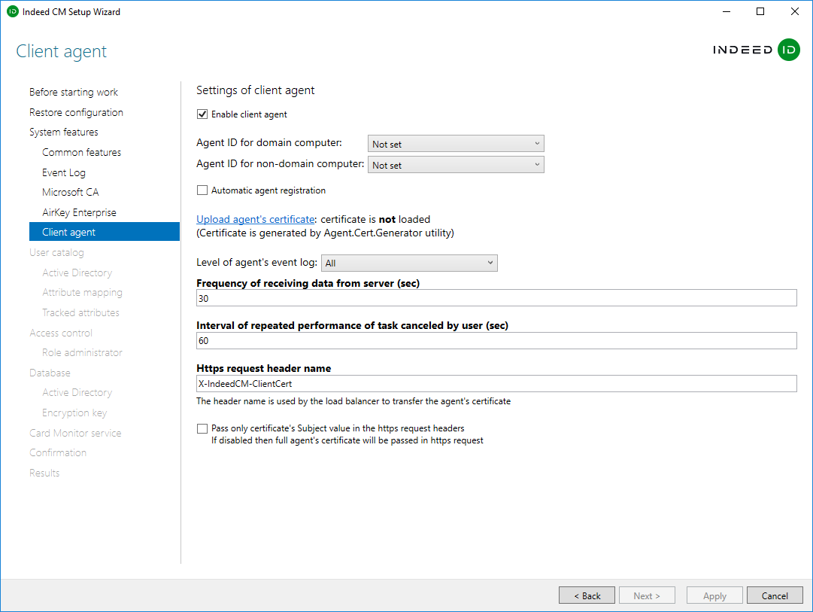Open Confirmation step
This screenshot has height=612, width=813.
point(58,452)
